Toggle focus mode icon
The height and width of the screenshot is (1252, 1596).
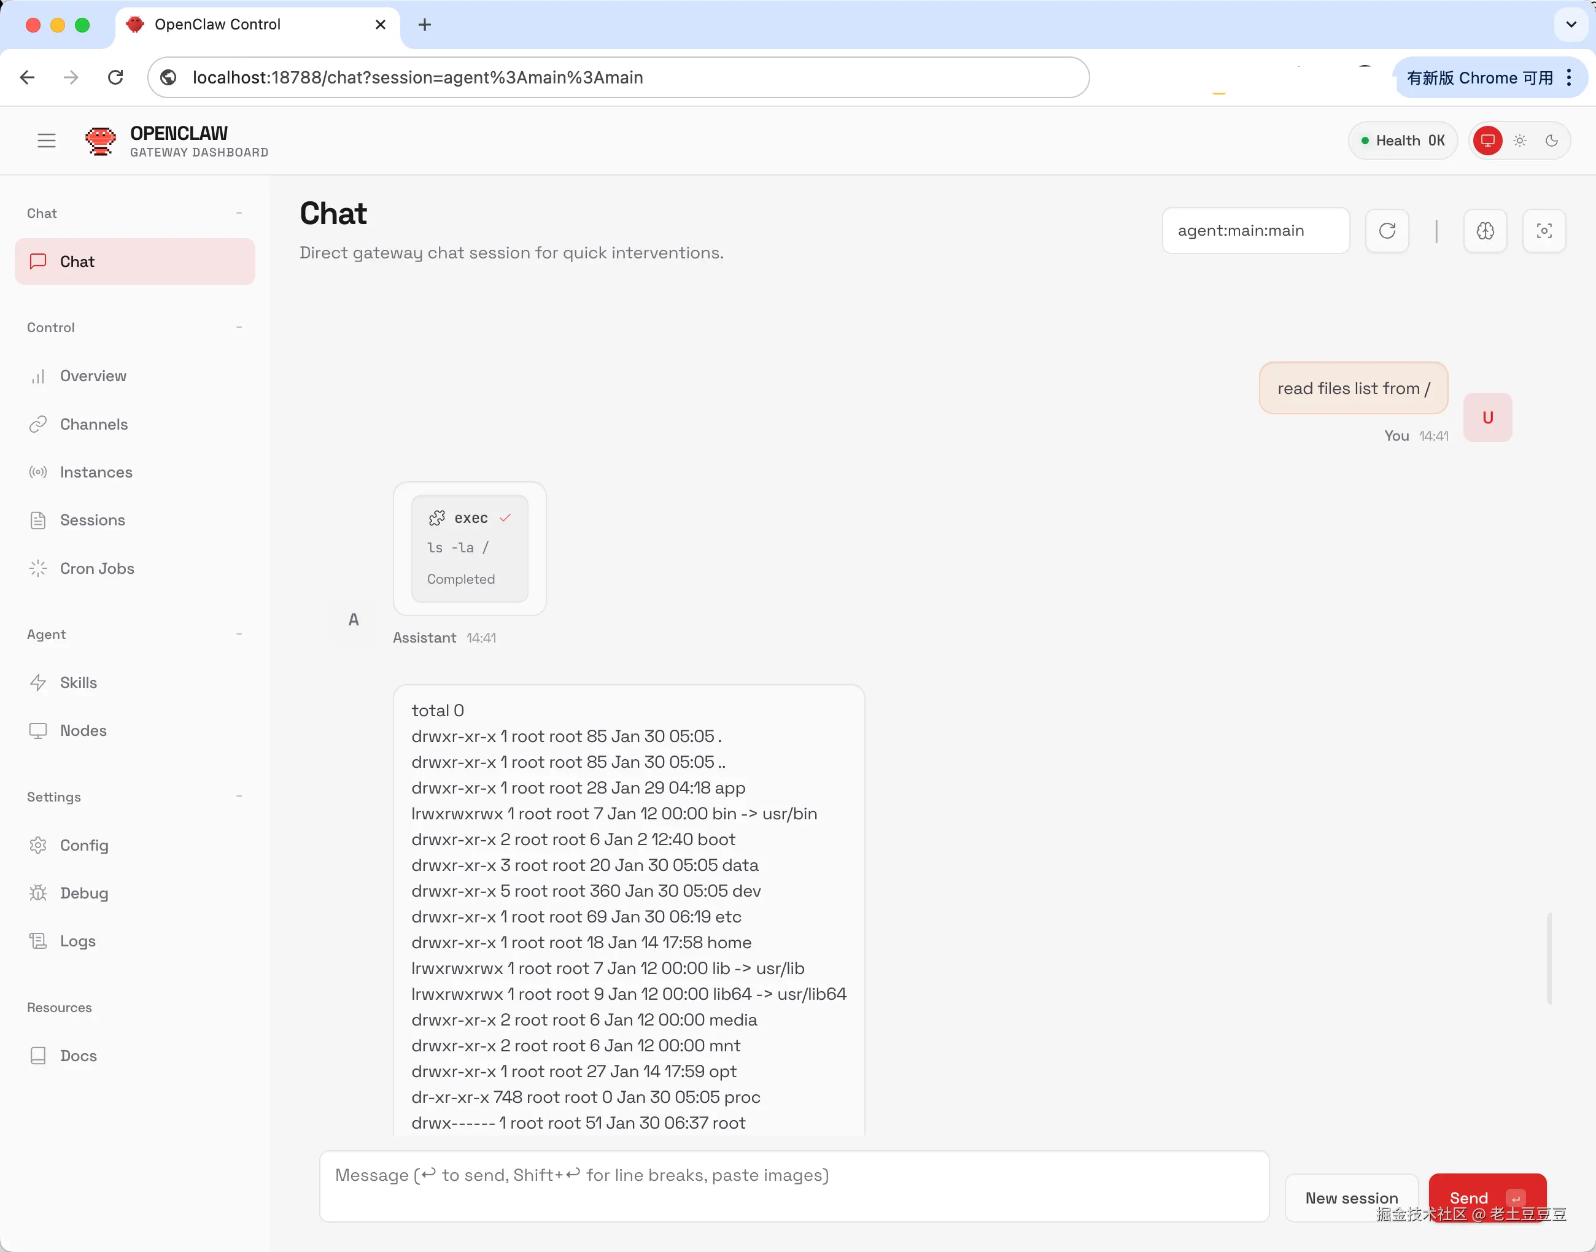point(1543,231)
